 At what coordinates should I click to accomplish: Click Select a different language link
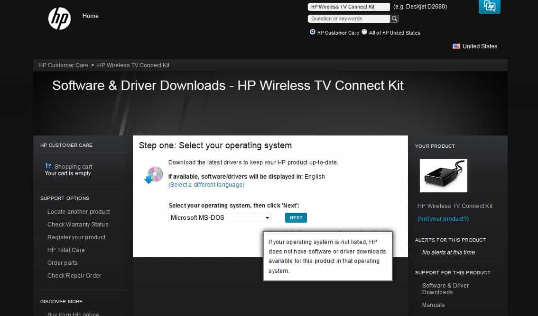click(206, 185)
